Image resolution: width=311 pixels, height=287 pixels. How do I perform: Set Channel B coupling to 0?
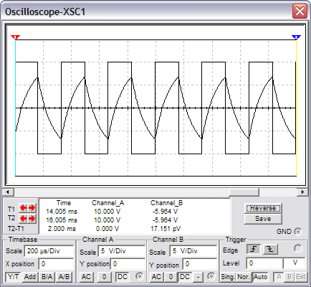pos(171,277)
